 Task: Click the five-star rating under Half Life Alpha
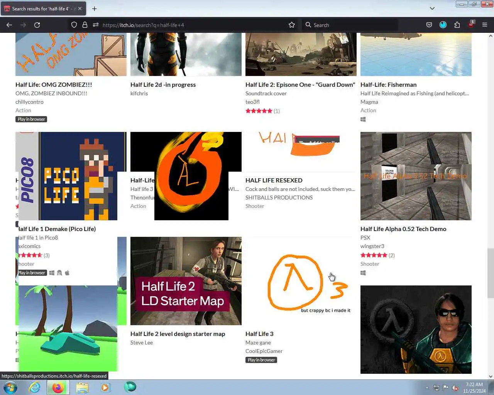[374, 255]
